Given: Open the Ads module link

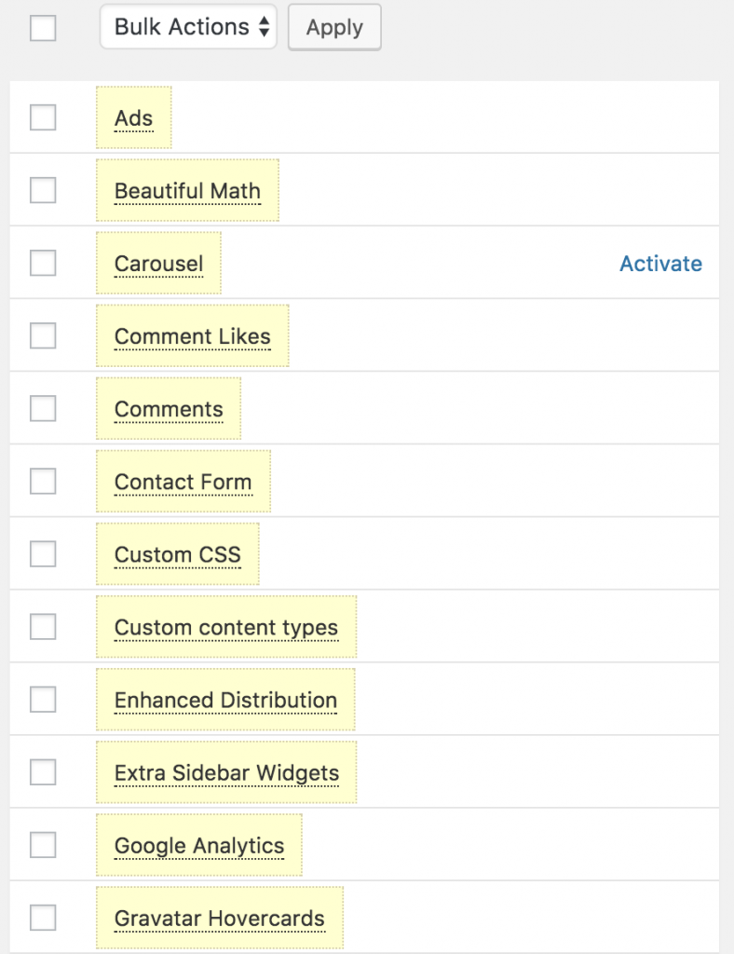Looking at the screenshot, I should (133, 118).
